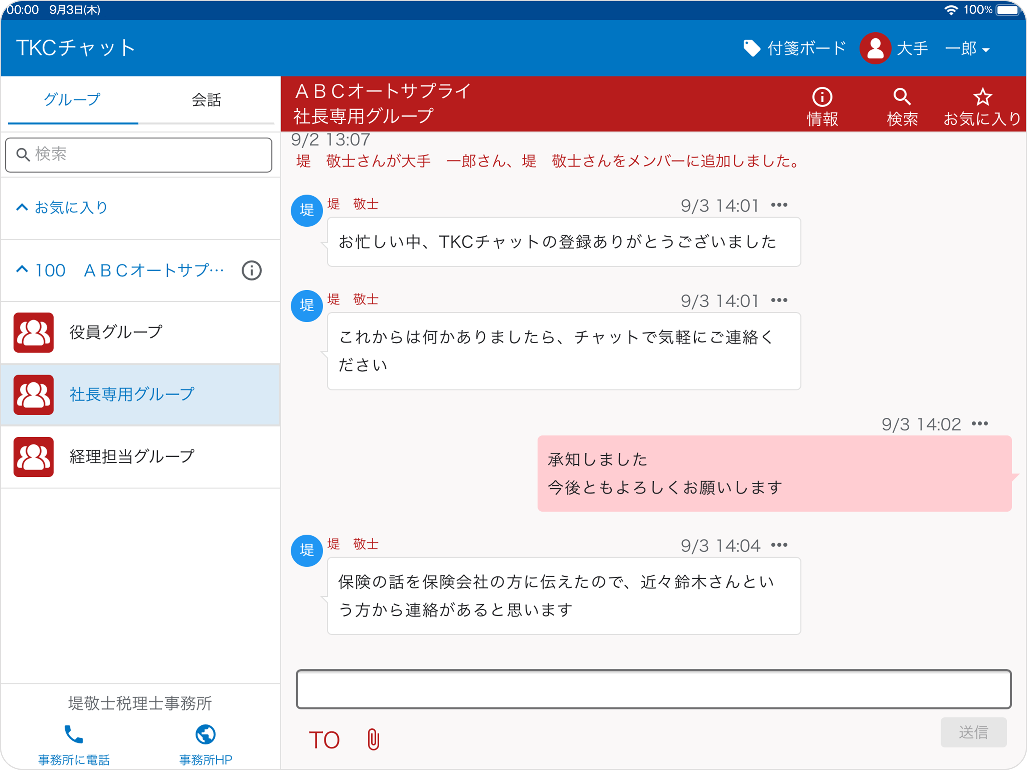The width and height of the screenshot is (1027, 770).
Task: Select the 役員グループ row label
Action: click(x=116, y=332)
